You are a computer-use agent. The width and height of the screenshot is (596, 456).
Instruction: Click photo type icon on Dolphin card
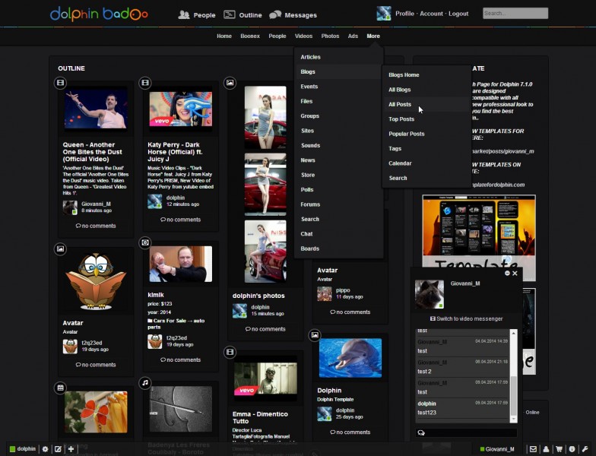tap(315, 334)
